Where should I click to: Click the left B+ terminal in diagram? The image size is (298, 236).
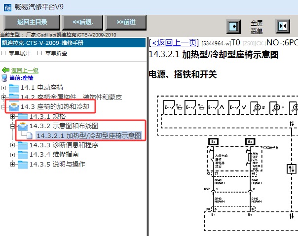point(213,141)
